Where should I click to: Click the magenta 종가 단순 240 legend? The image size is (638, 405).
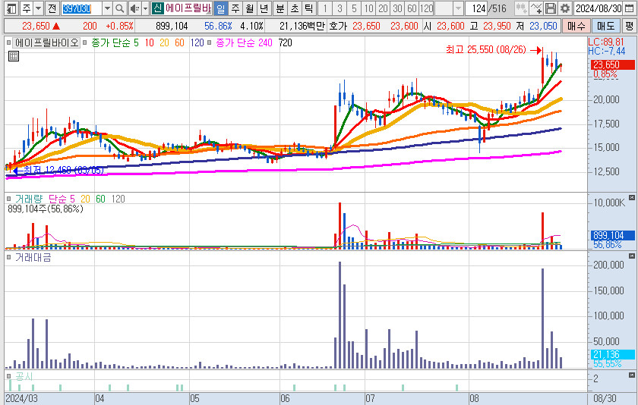243,42
